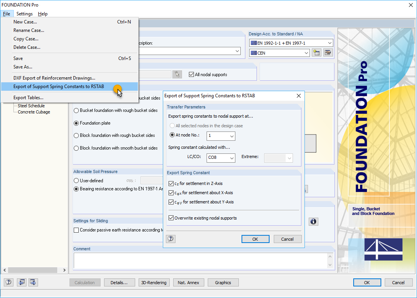Open the File menu

(7, 14)
